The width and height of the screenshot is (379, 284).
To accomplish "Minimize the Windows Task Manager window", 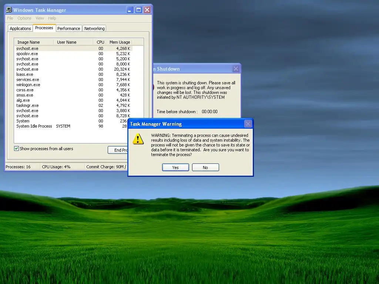I will 130,10.
